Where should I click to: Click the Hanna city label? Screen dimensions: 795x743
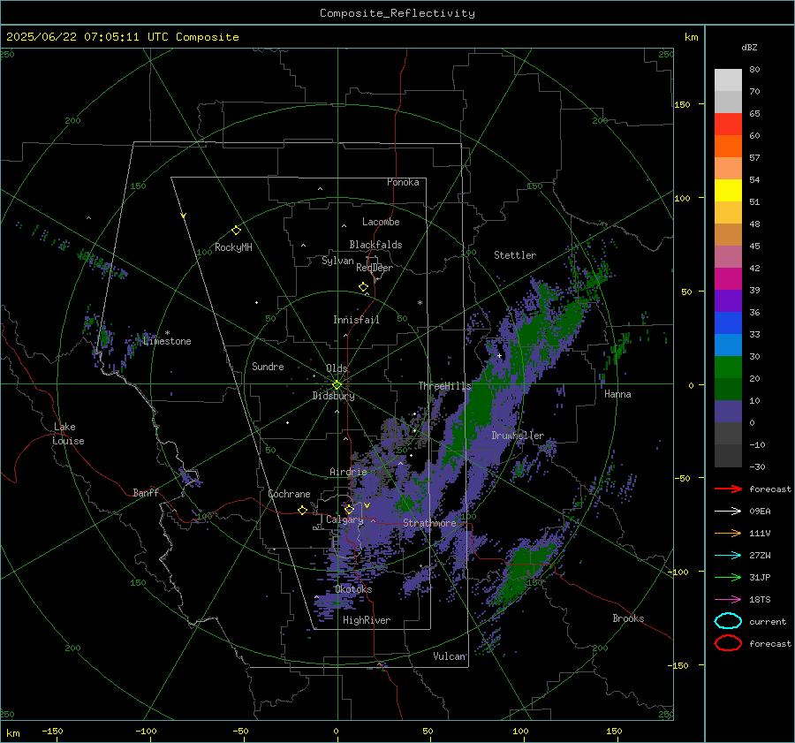coord(617,394)
